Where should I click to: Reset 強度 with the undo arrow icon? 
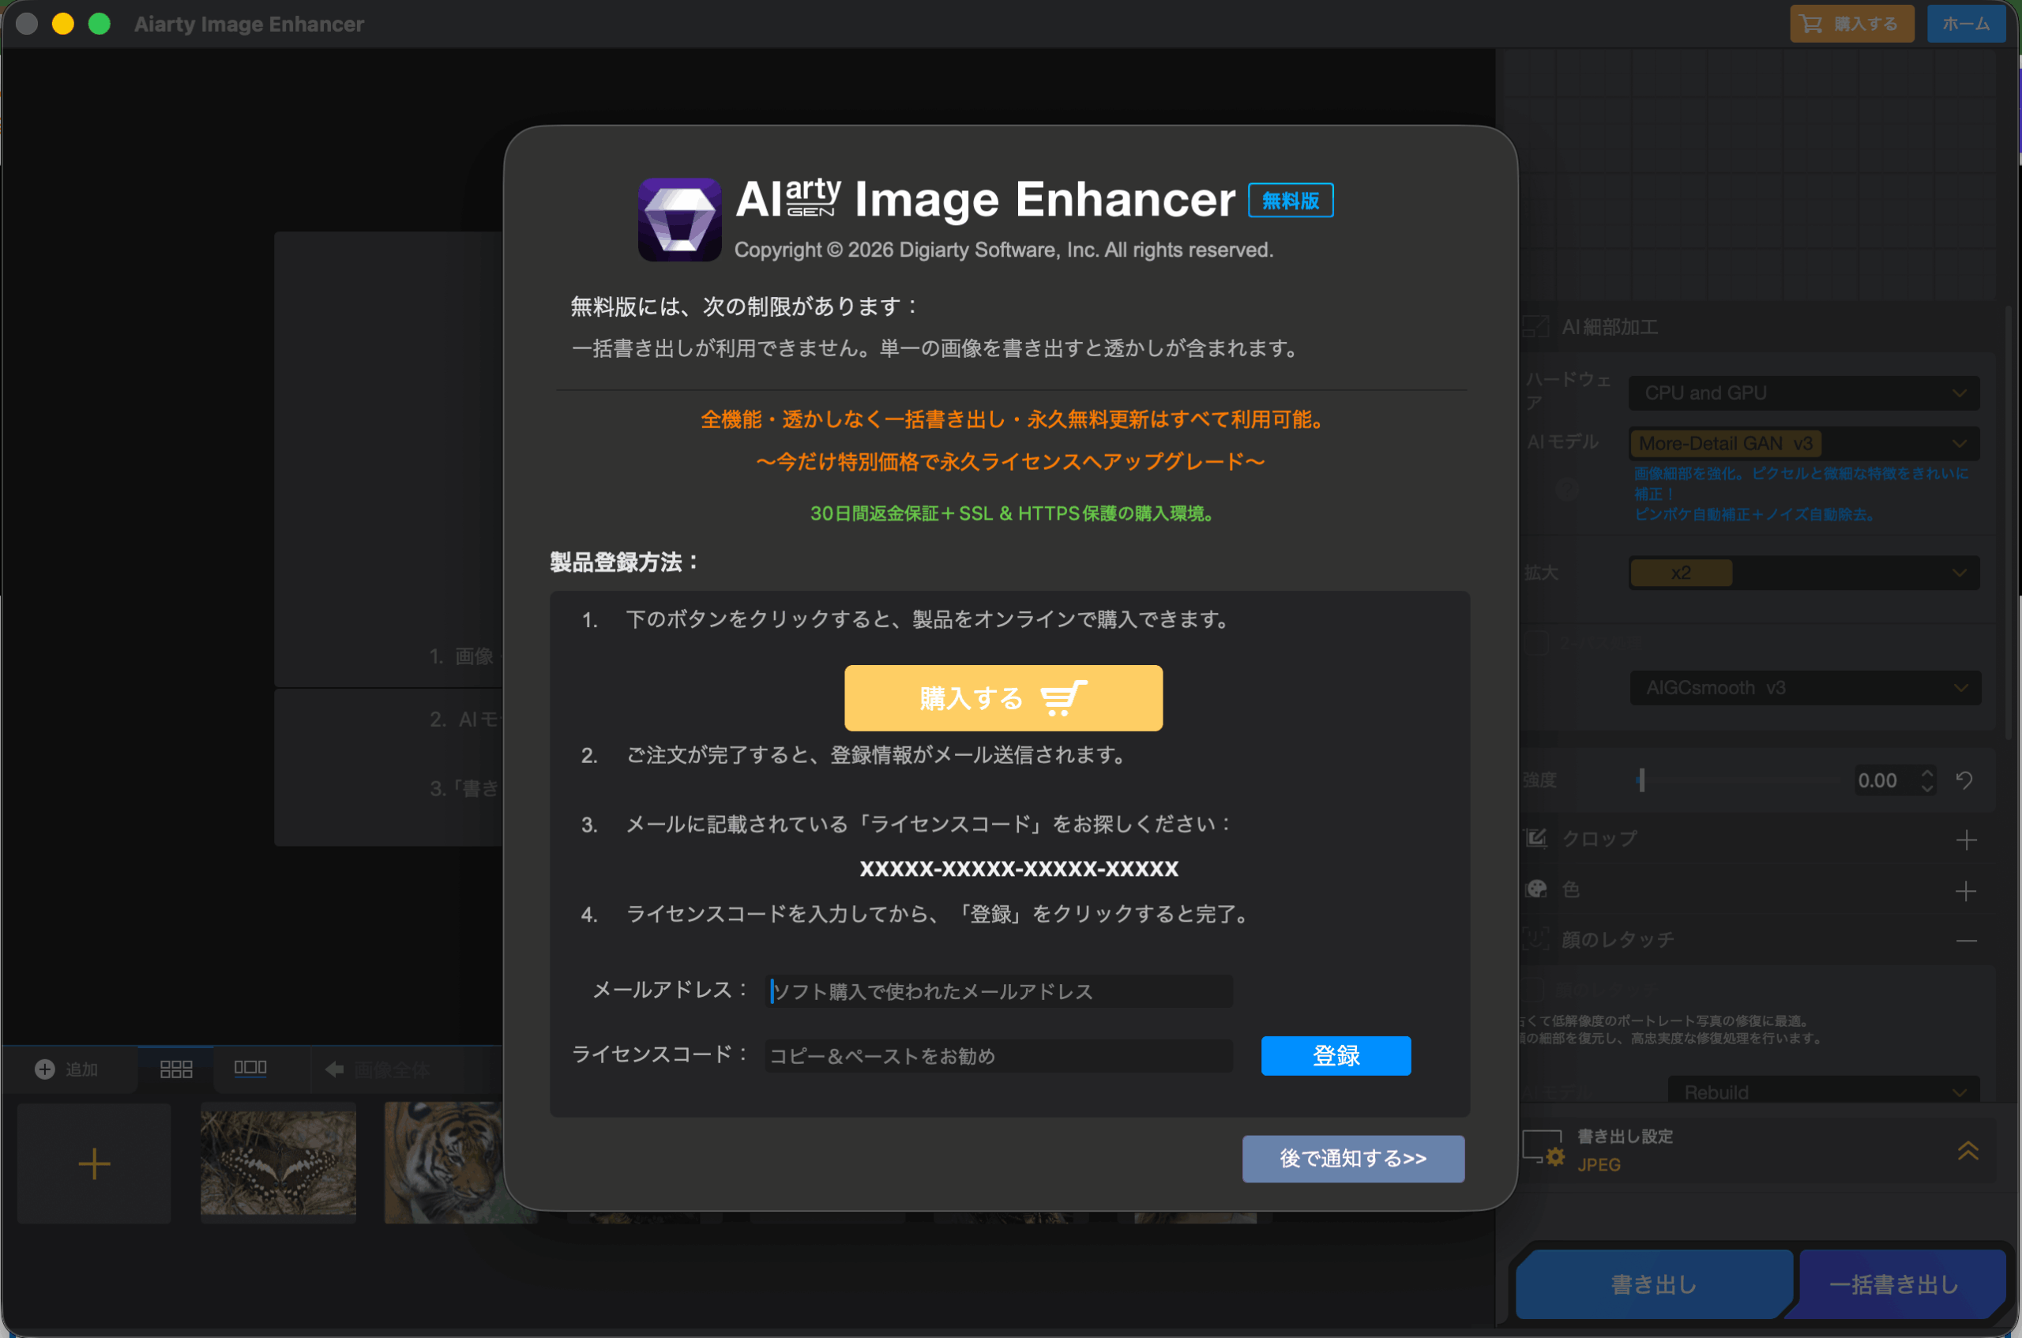click(x=1964, y=780)
